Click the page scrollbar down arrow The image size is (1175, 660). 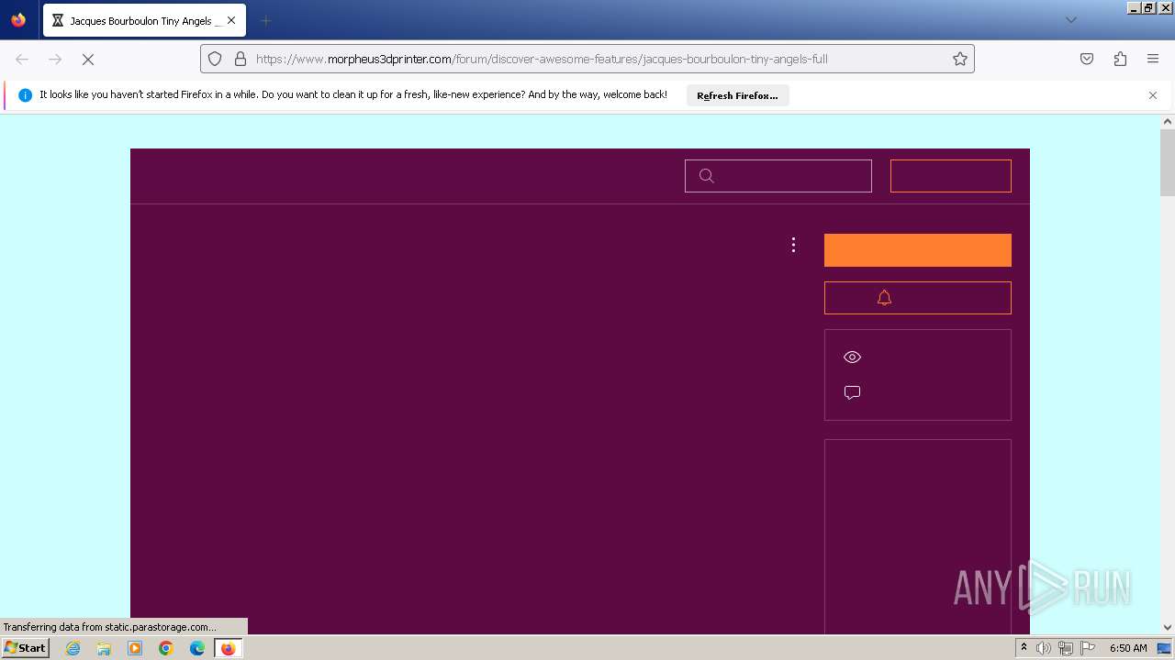(x=1168, y=627)
